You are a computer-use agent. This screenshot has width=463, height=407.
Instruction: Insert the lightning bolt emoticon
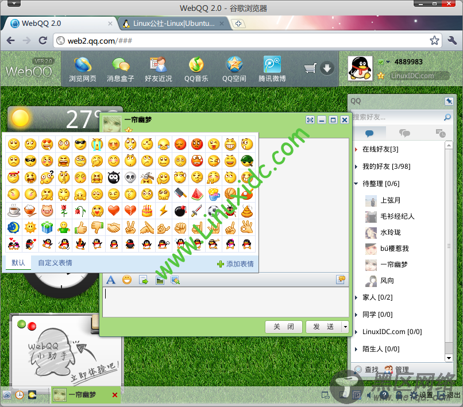164,211
